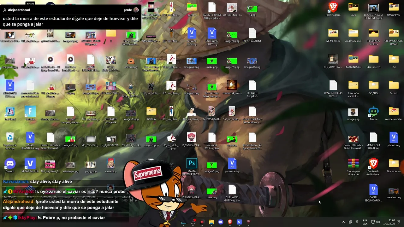Open channels4_profile image file
The image size is (404, 227).
(232, 88)
